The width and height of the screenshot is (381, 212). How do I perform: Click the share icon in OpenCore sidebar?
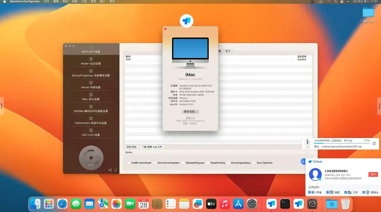(110, 170)
